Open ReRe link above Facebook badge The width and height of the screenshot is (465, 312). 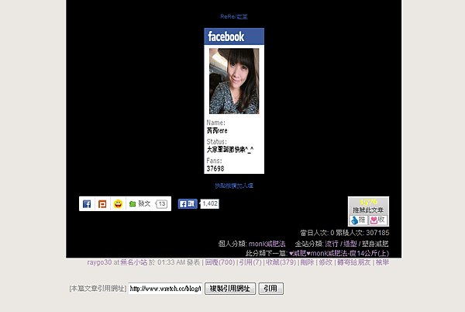(234, 16)
